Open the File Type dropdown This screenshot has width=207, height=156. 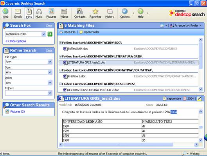pos(50,62)
